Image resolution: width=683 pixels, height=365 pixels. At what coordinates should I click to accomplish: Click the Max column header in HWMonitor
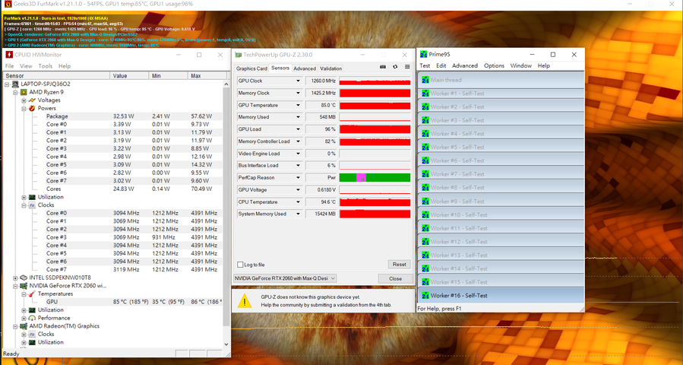pyautogui.click(x=205, y=76)
